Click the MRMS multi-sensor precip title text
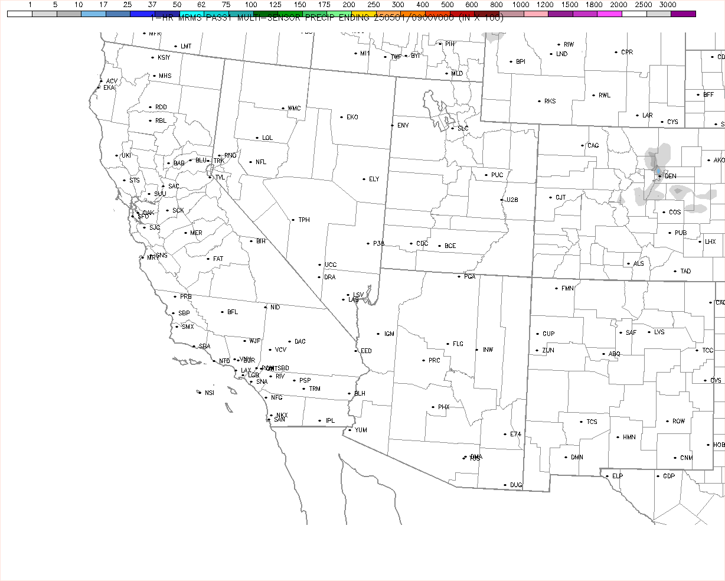The height and width of the screenshot is (581, 725). 327,18
